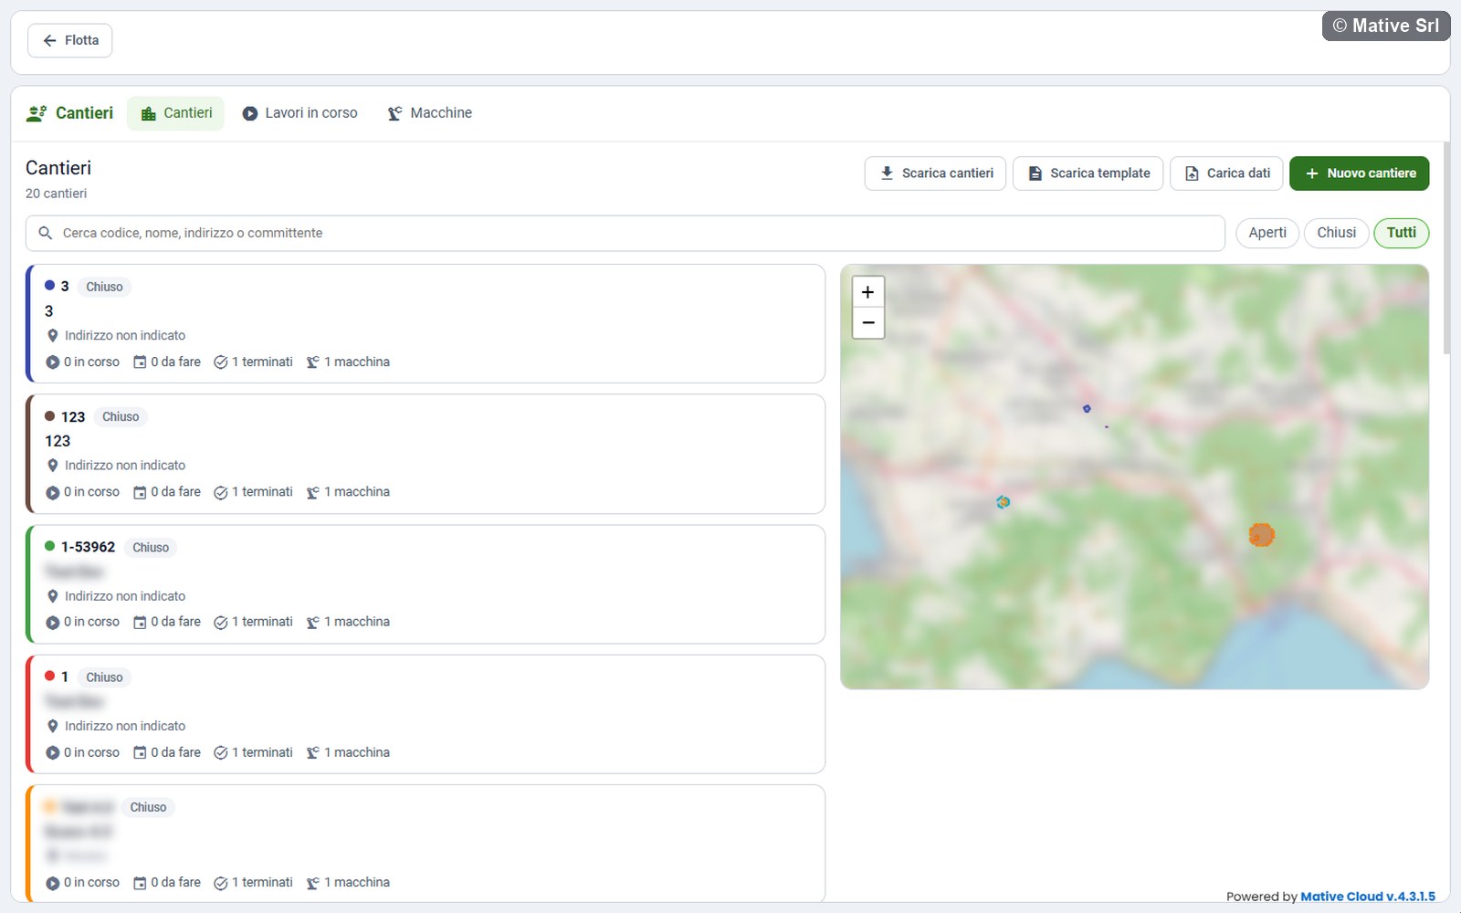Image resolution: width=1461 pixels, height=913 pixels.
Task: Click Chiuso badge on site 123
Action: tap(121, 417)
